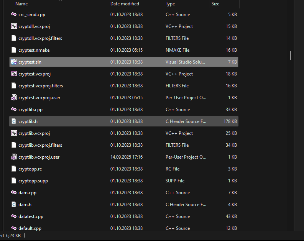
Task: Select the cryptdll.vcxproj project icon
Action: pos(14,26)
